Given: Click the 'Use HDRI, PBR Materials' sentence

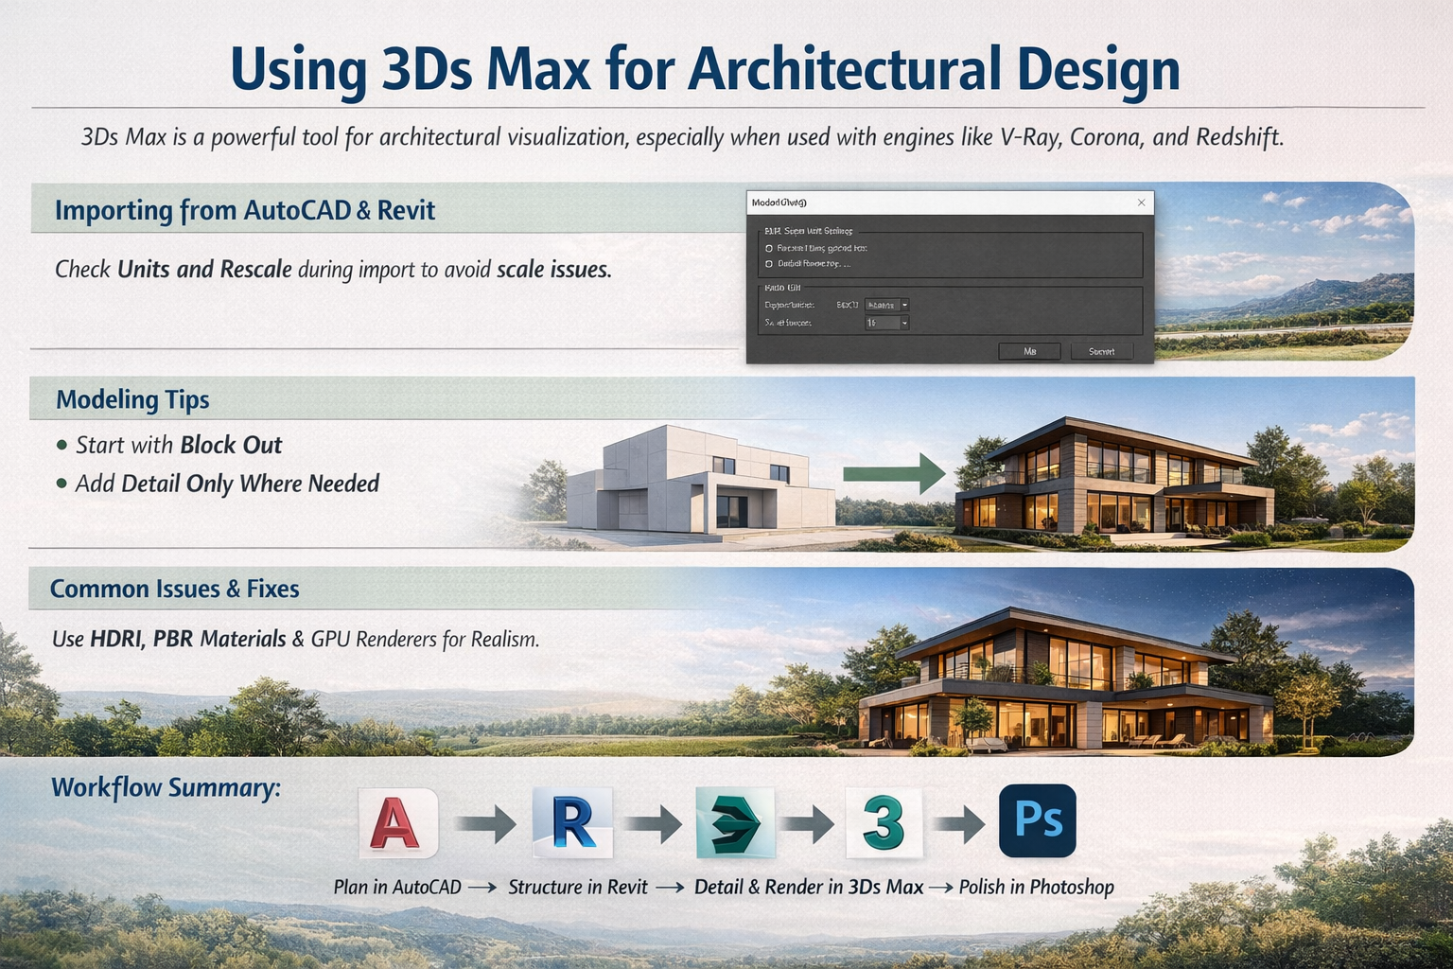Looking at the screenshot, I should tap(295, 639).
